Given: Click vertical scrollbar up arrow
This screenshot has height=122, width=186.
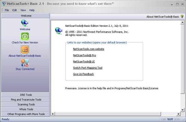Looking at the screenshot, I should 182,22.
